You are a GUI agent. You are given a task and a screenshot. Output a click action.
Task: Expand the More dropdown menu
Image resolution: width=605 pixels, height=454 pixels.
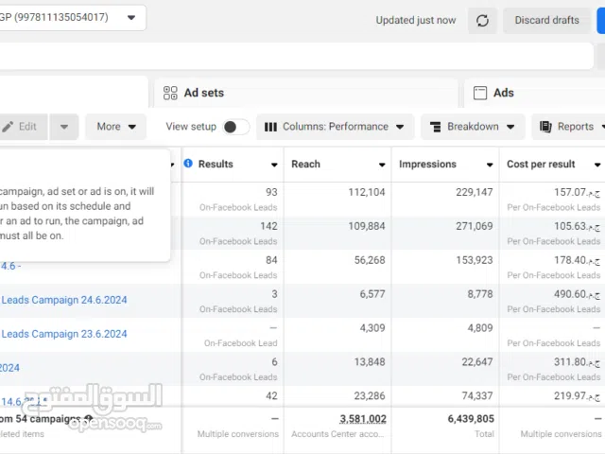116,127
